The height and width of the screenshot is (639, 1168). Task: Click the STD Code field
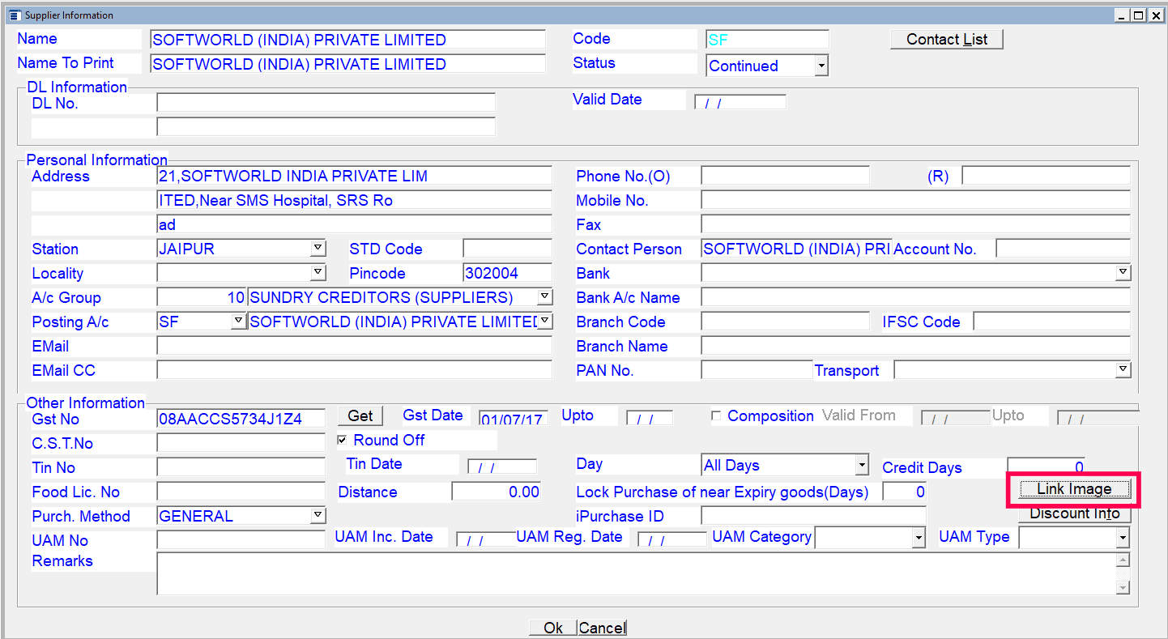click(507, 249)
